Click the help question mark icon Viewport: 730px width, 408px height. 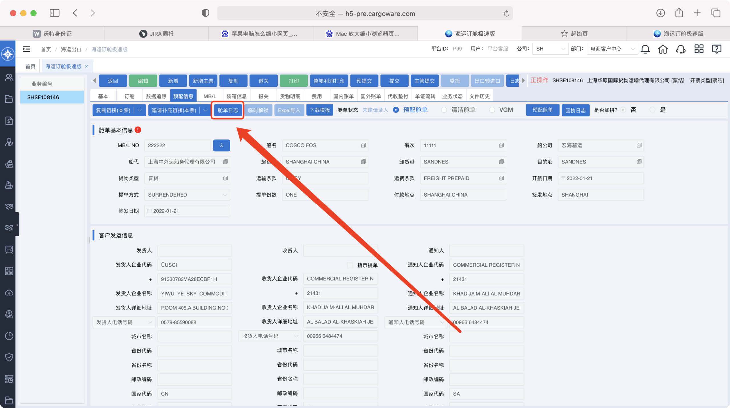pyautogui.click(x=716, y=49)
